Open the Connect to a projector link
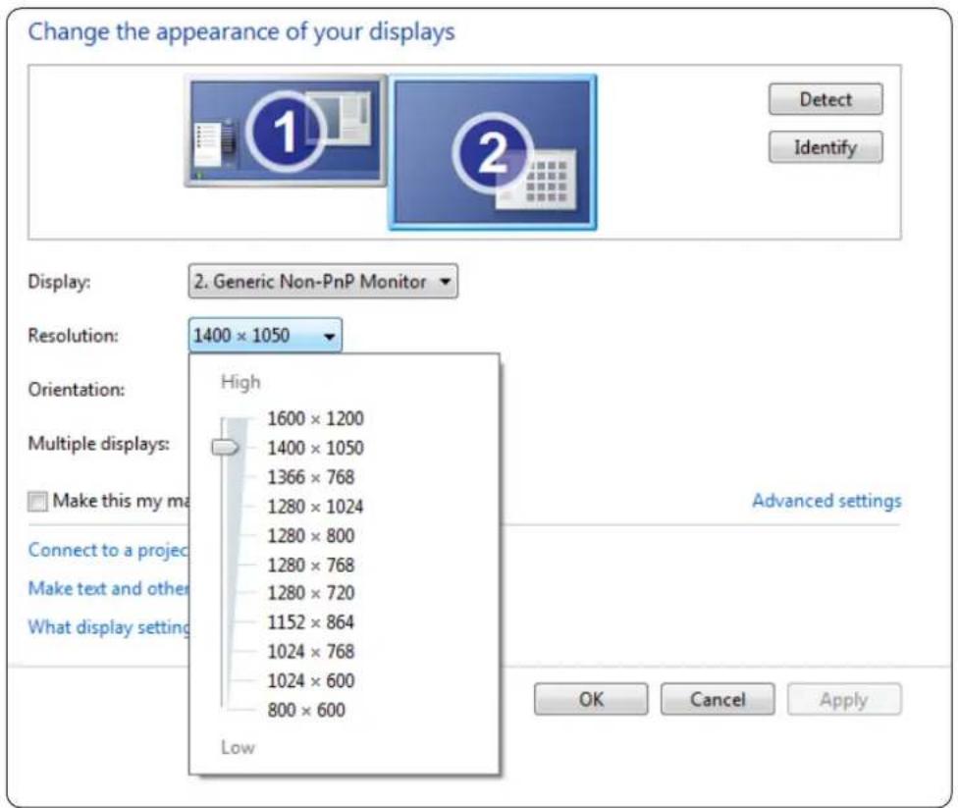The height and width of the screenshot is (808, 958). (108, 550)
